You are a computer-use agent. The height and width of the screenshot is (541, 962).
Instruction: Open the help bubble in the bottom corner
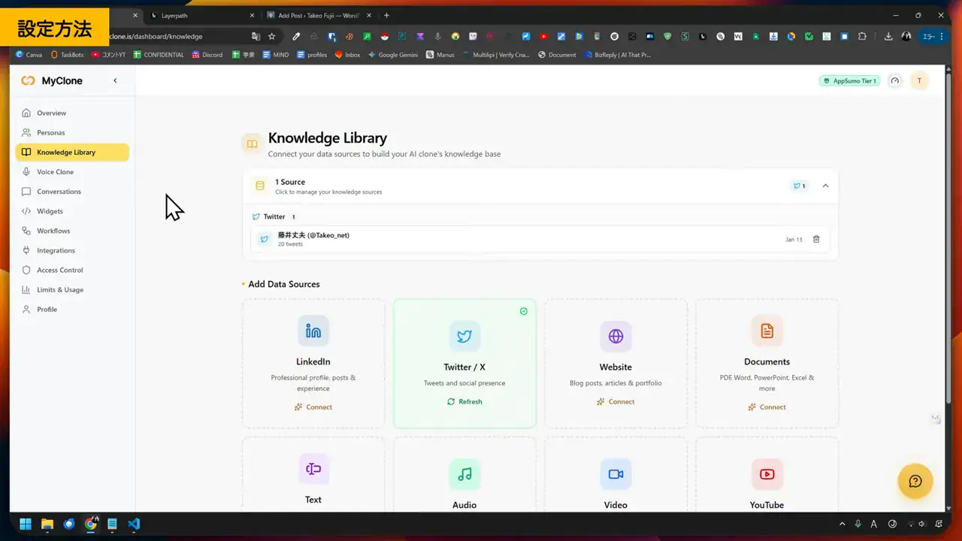[915, 481]
